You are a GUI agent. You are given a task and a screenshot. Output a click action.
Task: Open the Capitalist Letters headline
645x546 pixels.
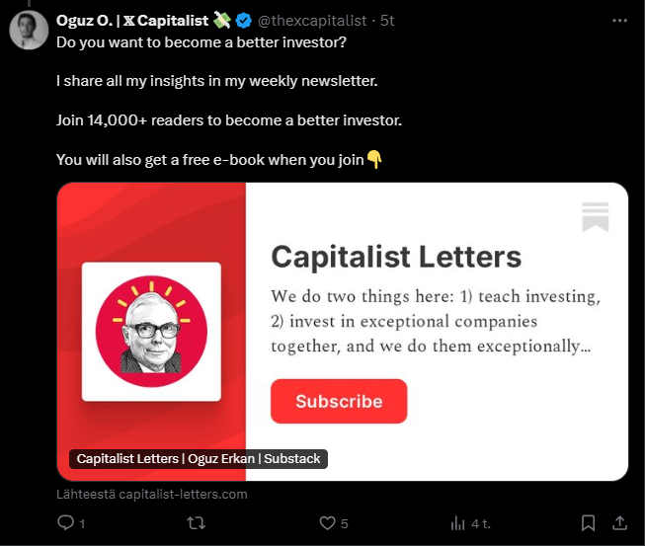click(396, 258)
